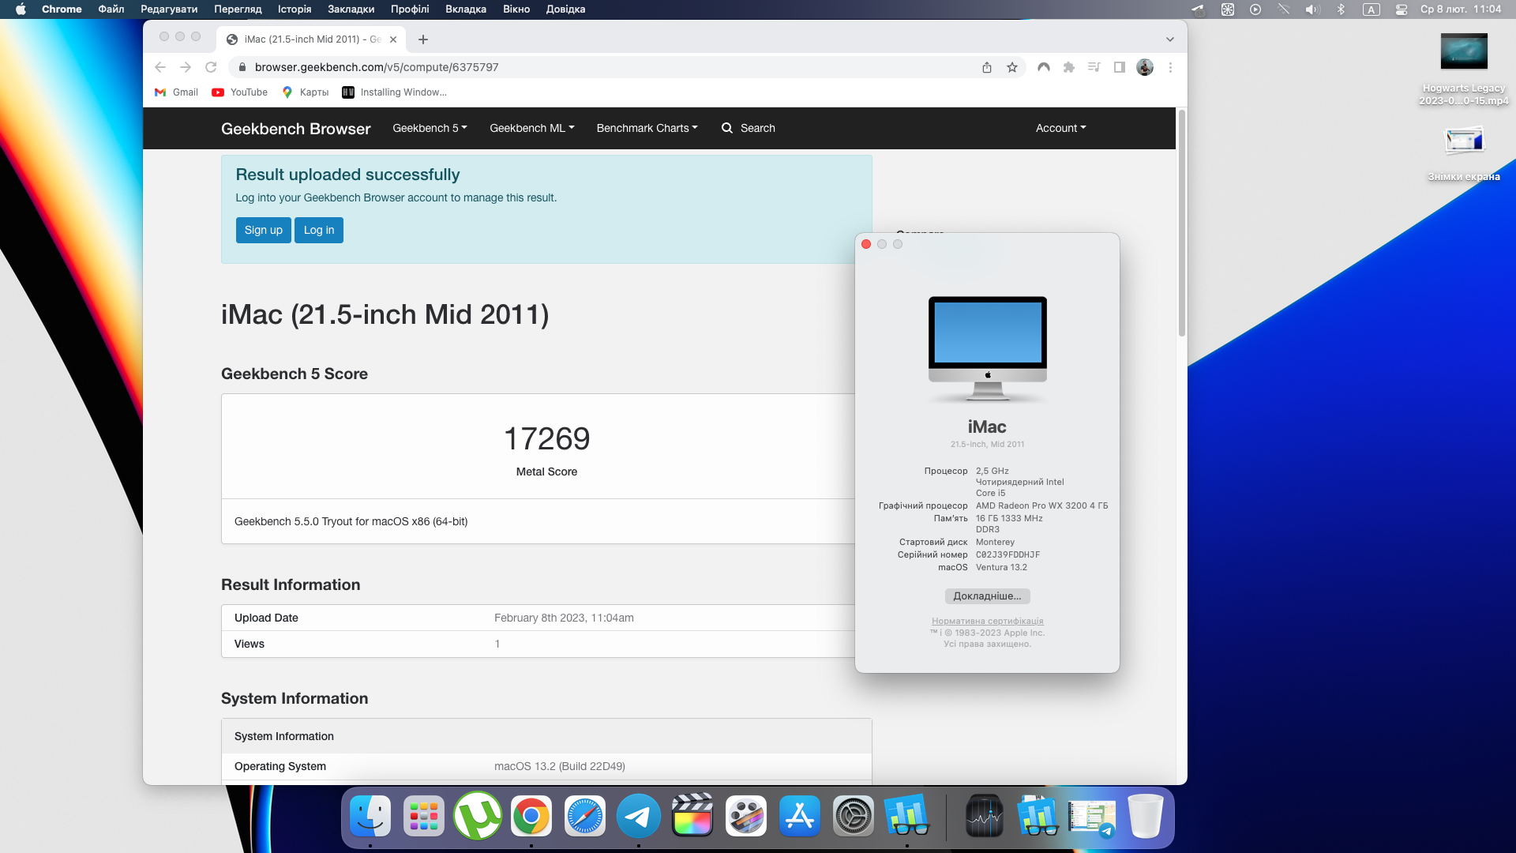Click the bookmark star icon in address bar
1516x853 pixels.
[1012, 67]
